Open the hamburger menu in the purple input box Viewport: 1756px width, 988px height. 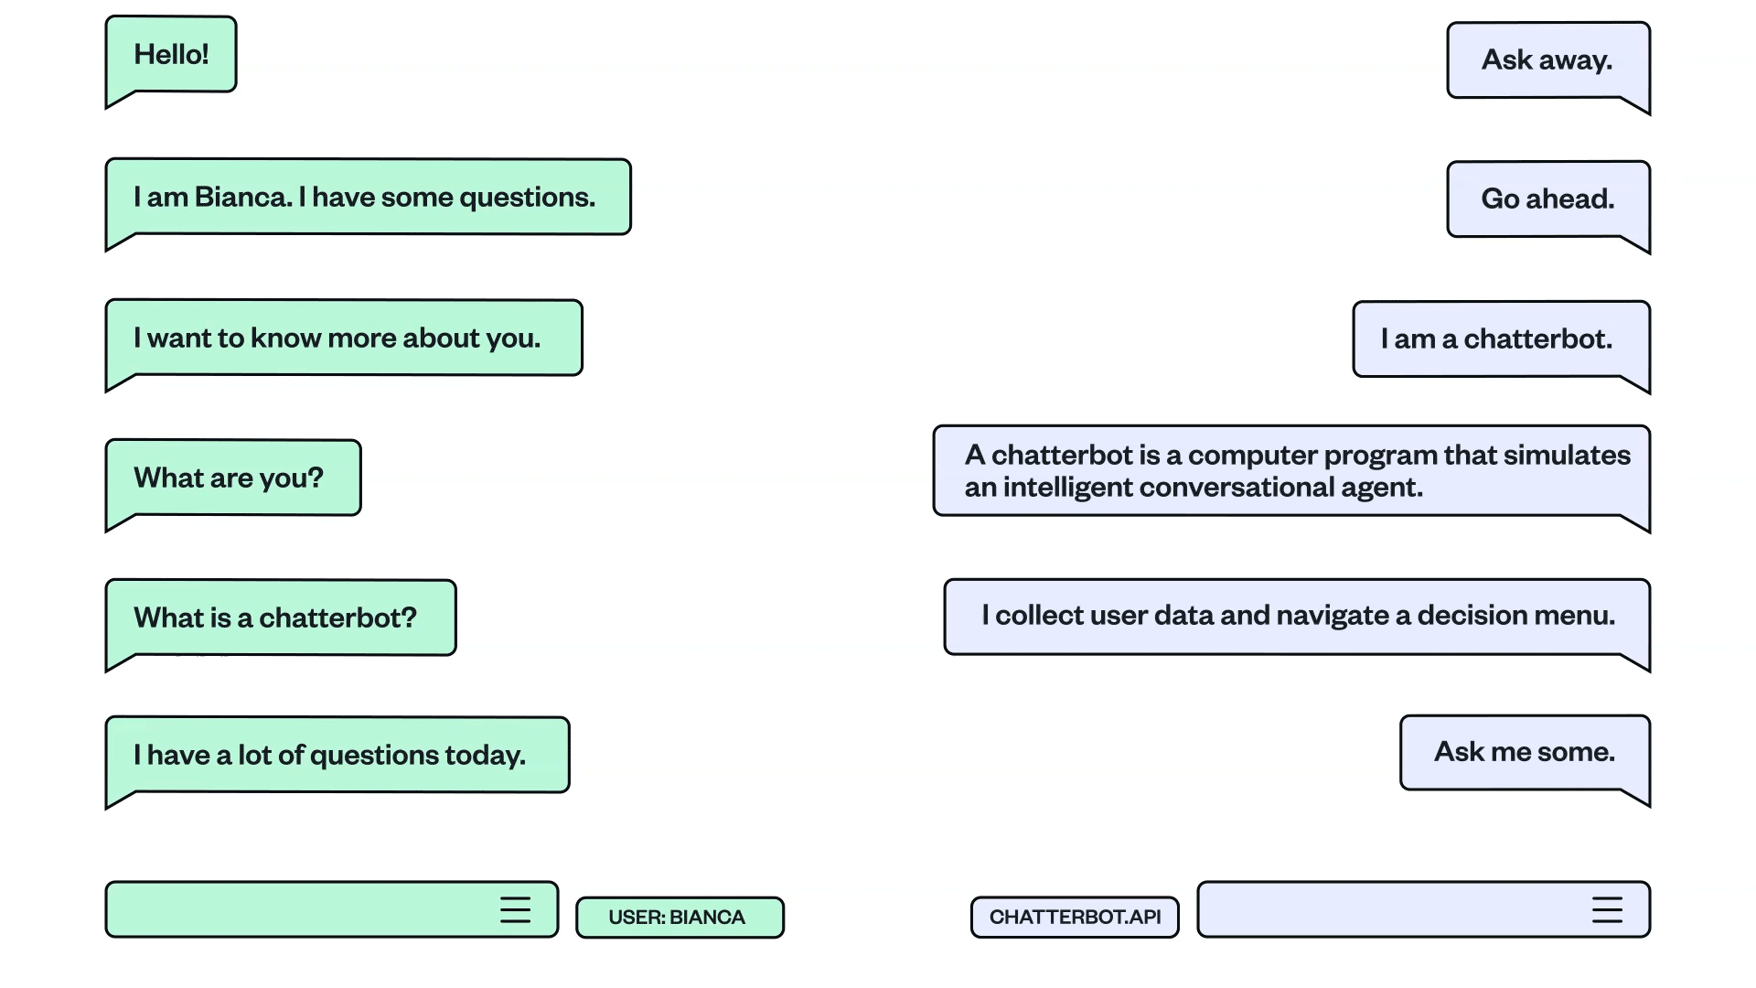click(x=1607, y=910)
